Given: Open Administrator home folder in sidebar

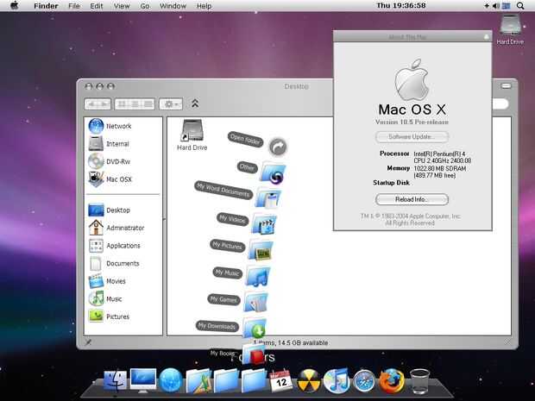Looking at the screenshot, I should (116, 228).
